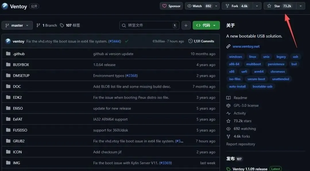Open the green Code dropdown button

(206, 25)
